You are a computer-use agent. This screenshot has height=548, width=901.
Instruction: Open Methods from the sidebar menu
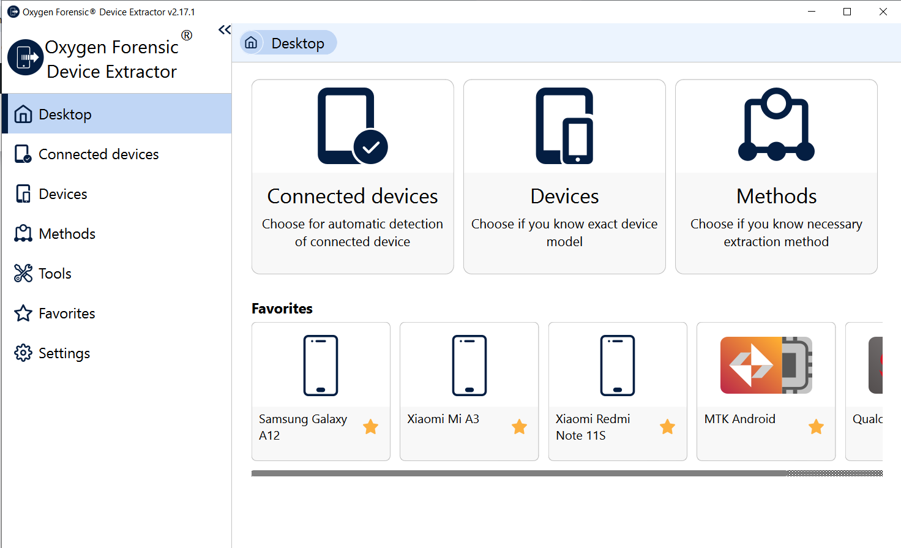coord(117,234)
